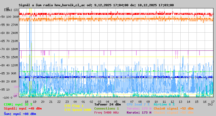Click the Rxrate 173 M legend entry
This screenshot has width=216, height=116.
point(139,112)
